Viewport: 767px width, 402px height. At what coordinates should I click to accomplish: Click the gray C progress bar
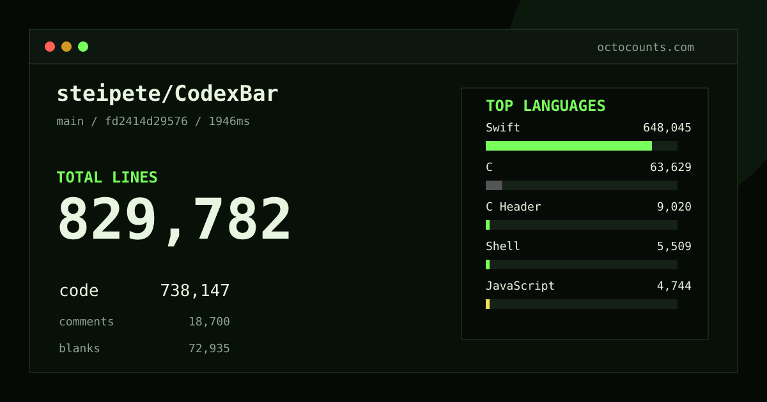(x=494, y=185)
